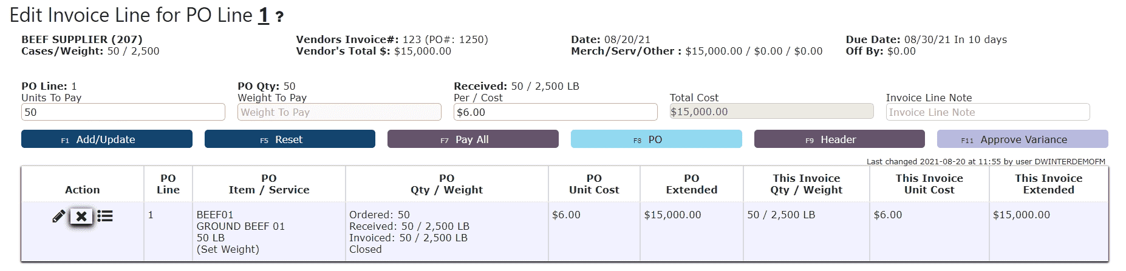Select the Pay All button

tap(473, 139)
